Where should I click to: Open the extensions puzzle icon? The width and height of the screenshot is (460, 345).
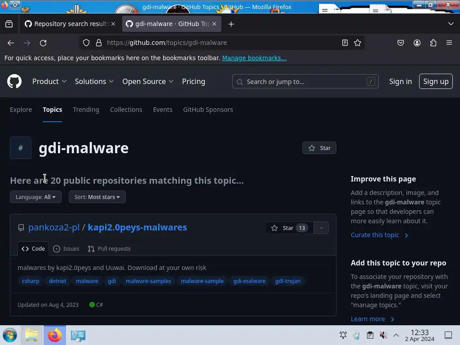433,43
